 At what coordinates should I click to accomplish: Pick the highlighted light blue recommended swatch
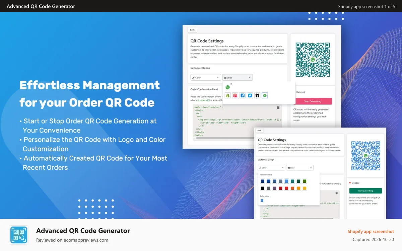point(286,181)
